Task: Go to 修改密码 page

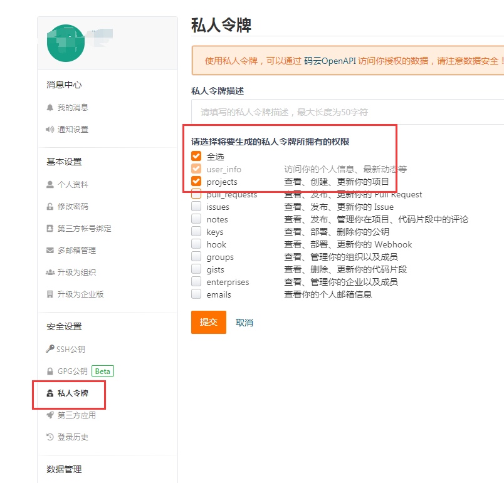Action: coord(73,207)
